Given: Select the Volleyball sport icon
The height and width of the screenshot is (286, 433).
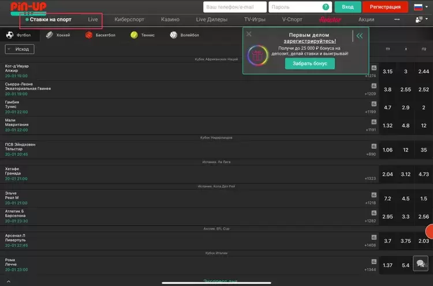Looking at the screenshot, I should (x=173, y=35).
